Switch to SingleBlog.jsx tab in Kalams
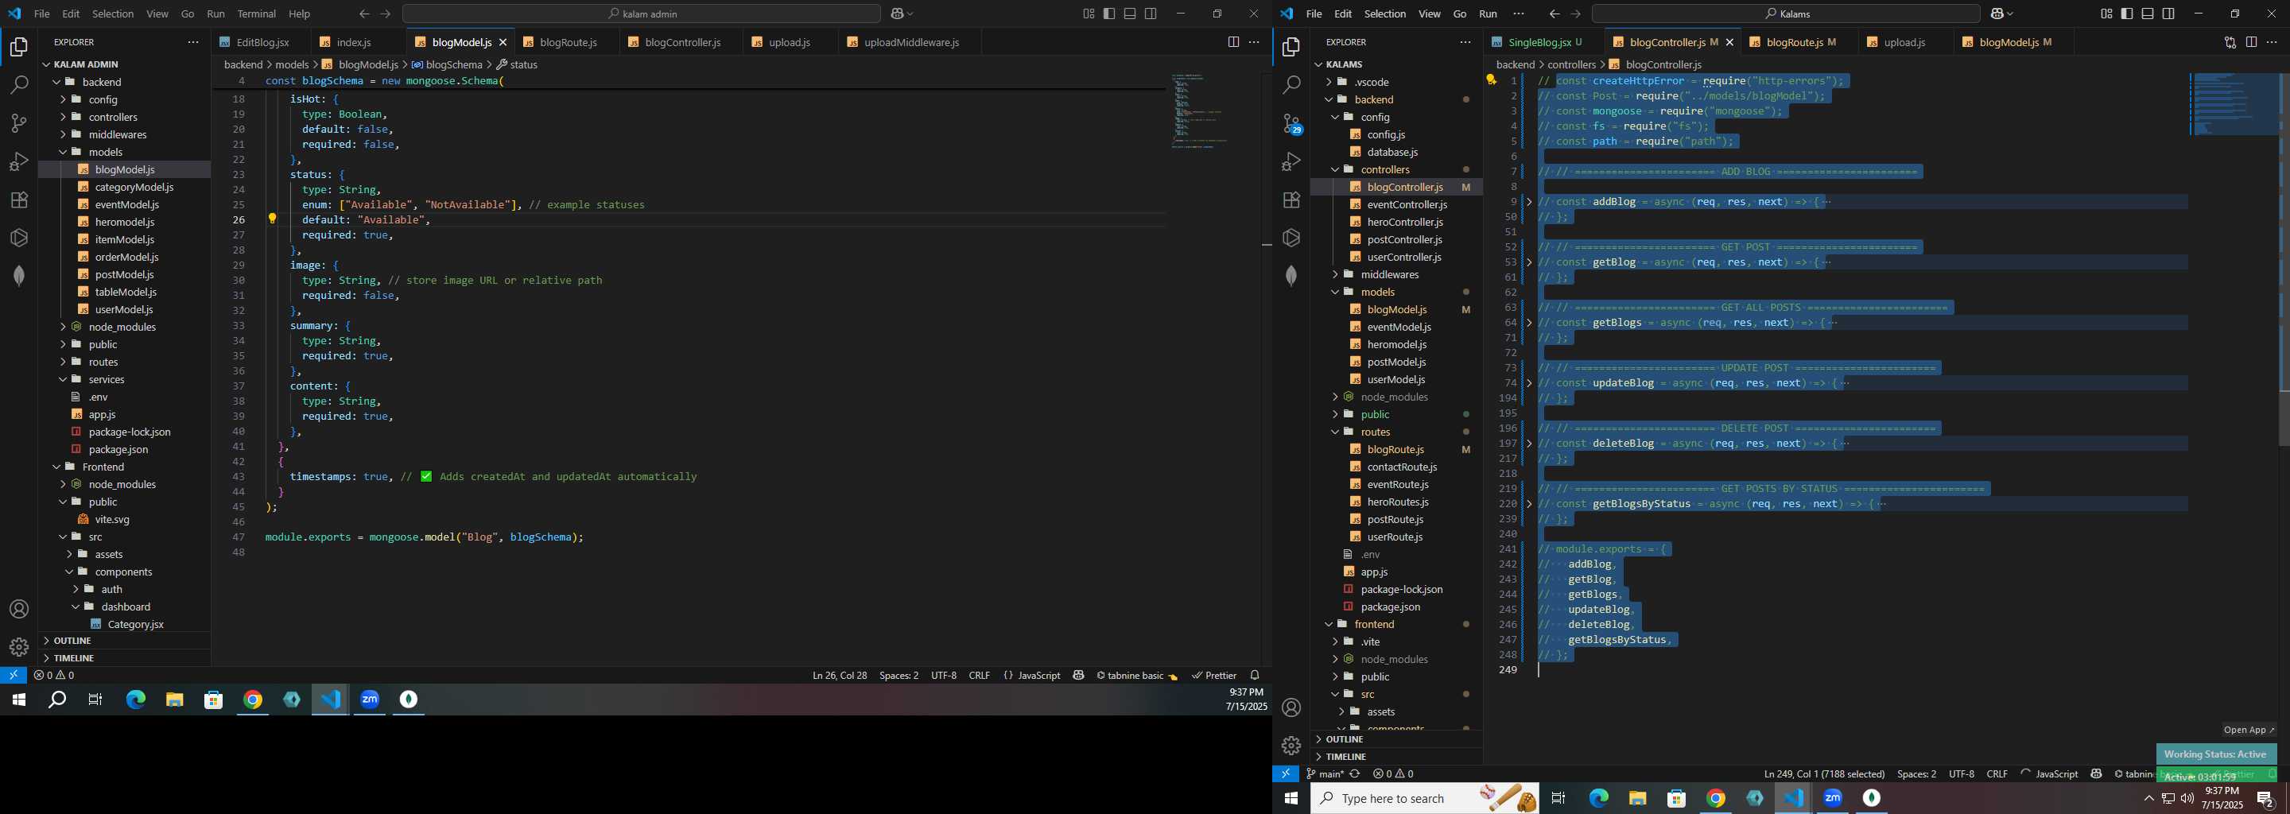This screenshot has height=814, width=2290. [x=1539, y=42]
